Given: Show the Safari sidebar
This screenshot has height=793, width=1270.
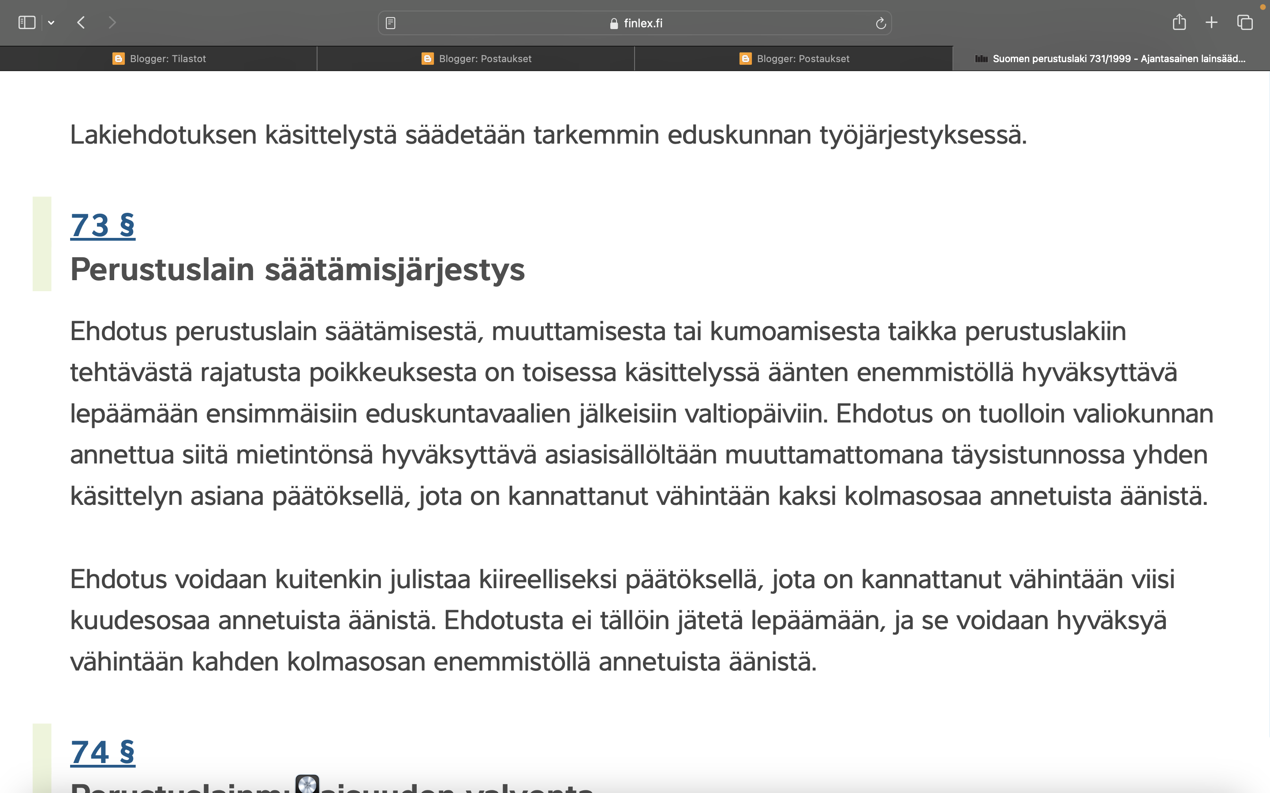Looking at the screenshot, I should coord(27,22).
